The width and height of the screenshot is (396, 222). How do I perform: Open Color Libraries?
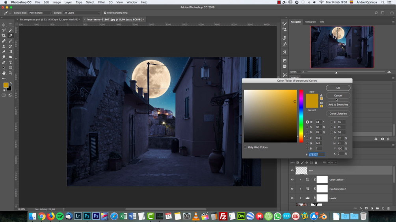338,114
